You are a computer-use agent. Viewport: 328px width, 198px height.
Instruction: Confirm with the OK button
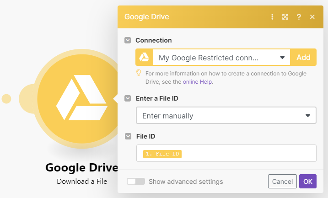click(308, 182)
